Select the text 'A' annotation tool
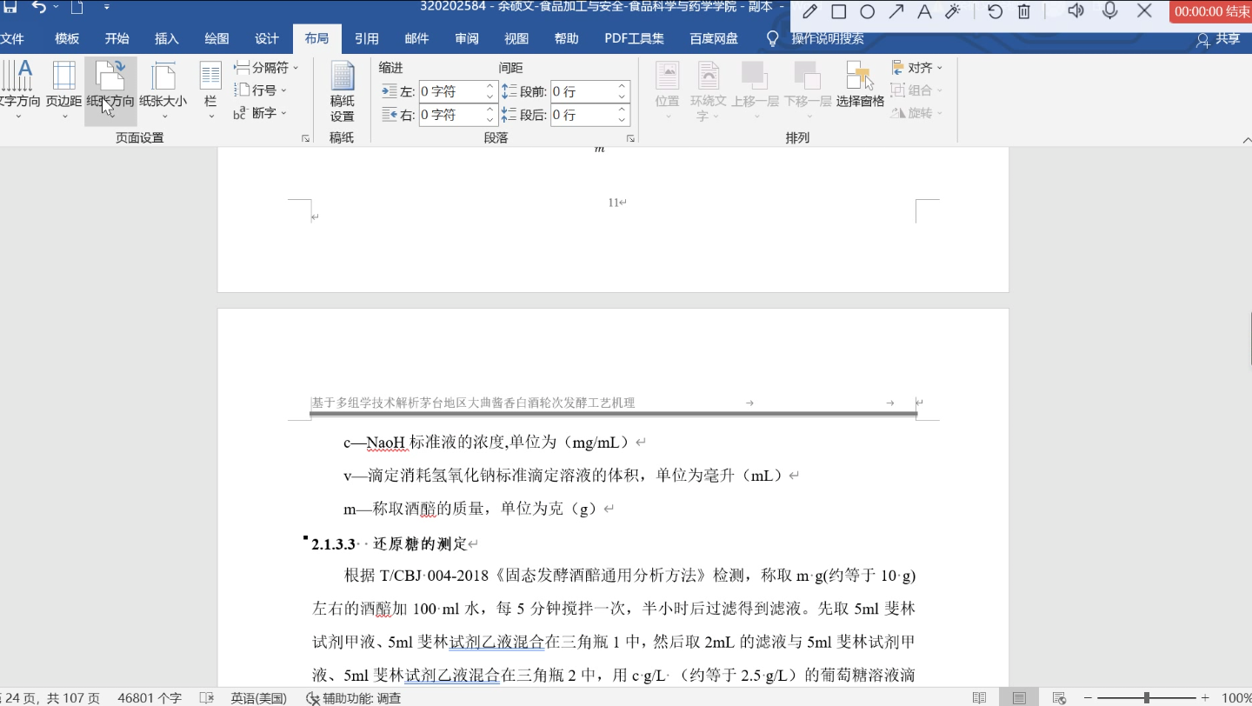The width and height of the screenshot is (1252, 706). point(924,11)
